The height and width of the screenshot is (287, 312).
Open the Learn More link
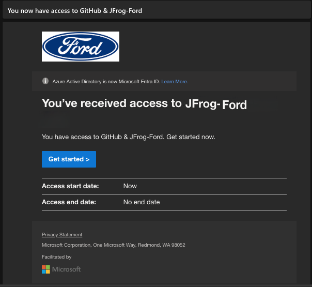175,82
